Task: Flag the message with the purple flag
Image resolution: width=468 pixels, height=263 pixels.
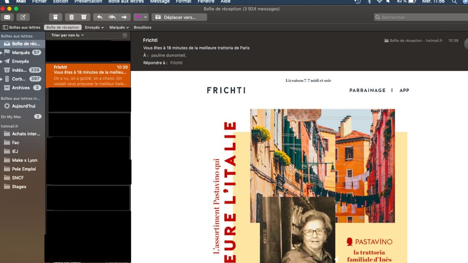Action: pos(138,17)
